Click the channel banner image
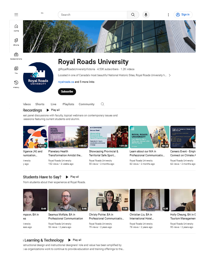The image size is (205, 266). 109,36
